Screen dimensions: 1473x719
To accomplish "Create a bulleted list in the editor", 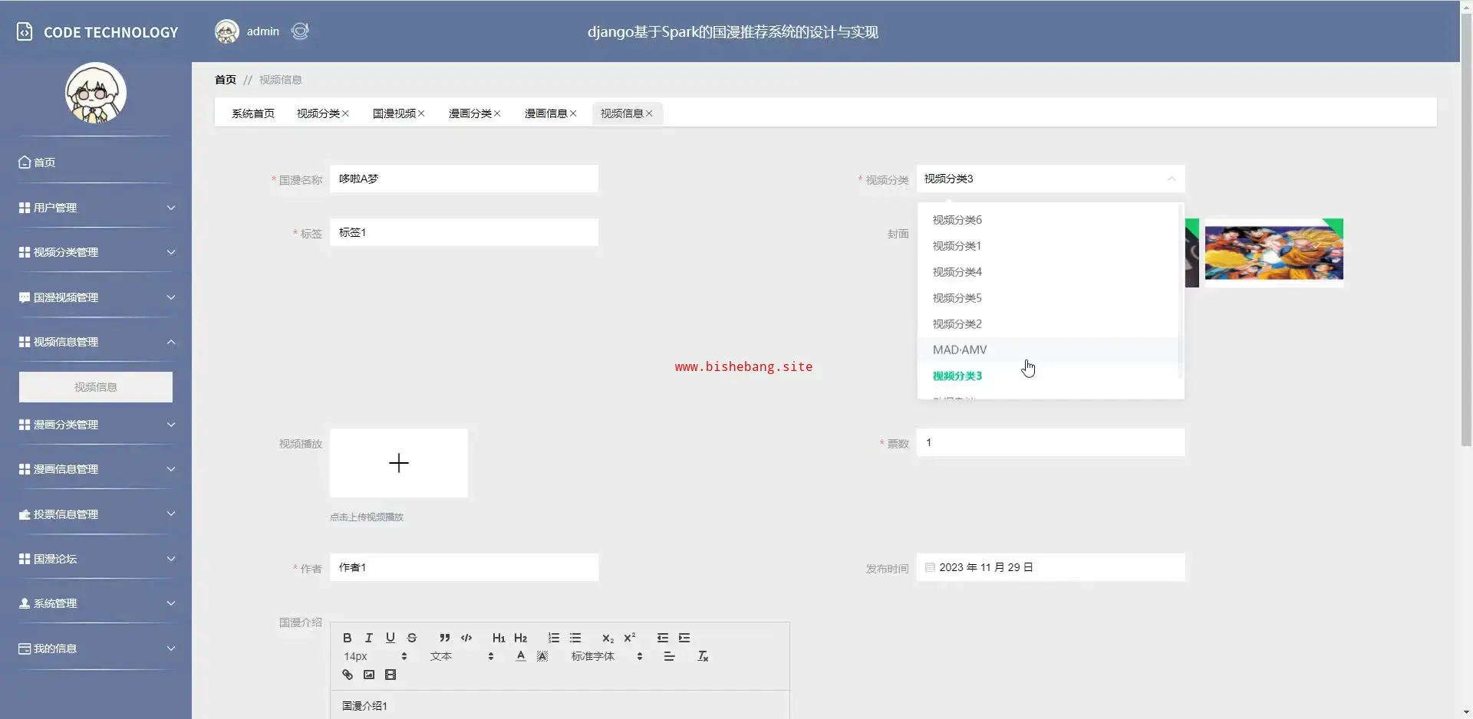I will click(575, 638).
